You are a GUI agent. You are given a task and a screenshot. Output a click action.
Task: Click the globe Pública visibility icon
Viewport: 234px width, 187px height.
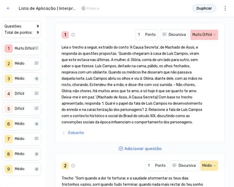(x=83, y=8)
